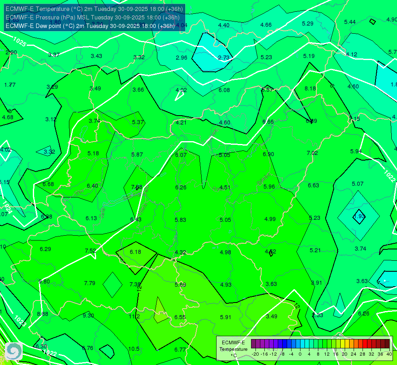Click the map value 6.18

[x=135, y=252]
